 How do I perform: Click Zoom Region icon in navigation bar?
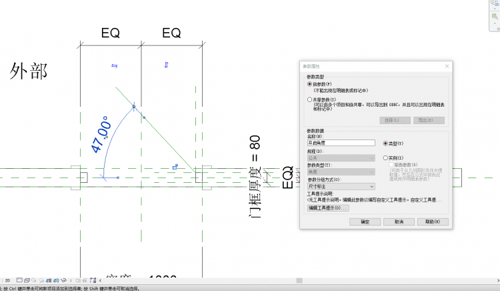(x=495, y=16)
